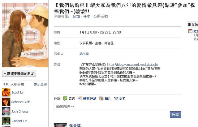Open organizer 楊小萘's profile

[x=84, y=54]
